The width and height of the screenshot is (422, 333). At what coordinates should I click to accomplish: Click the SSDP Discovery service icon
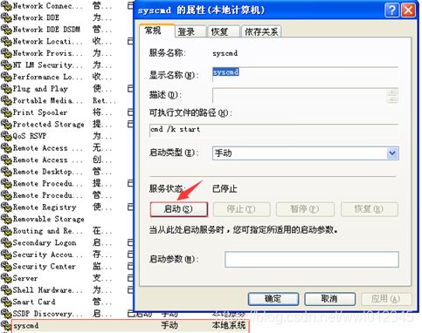(x=6, y=314)
